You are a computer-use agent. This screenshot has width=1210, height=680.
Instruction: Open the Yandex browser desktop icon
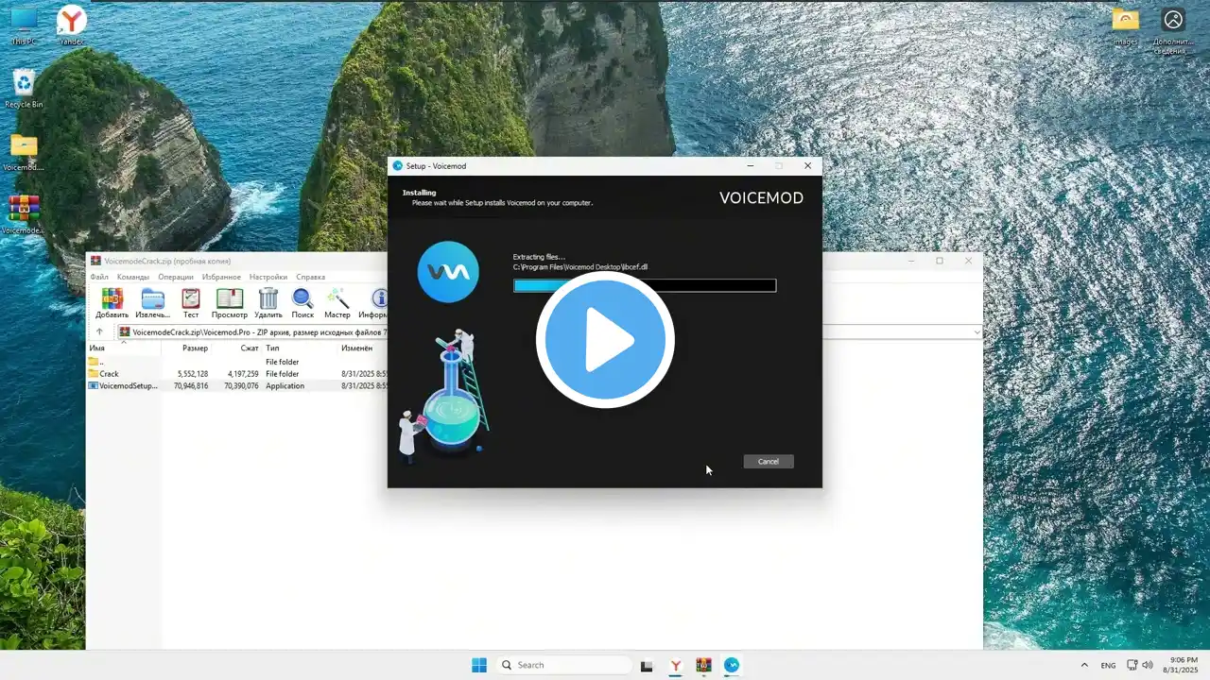tap(71, 25)
